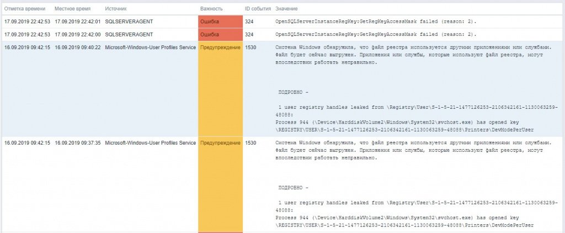Click event ID 324 in the 22:42:01 row
This screenshot has height=233, width=565.
(249, 22)
